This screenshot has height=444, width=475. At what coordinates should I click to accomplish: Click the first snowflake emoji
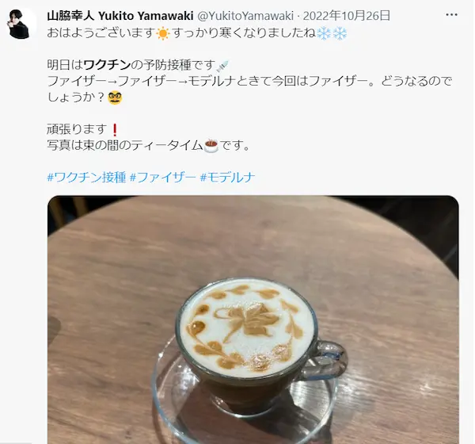(x=324, y=33)
